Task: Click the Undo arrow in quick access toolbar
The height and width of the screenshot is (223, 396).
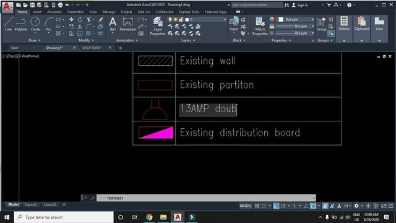Action: pyautogui.click(x=67, y=5)
